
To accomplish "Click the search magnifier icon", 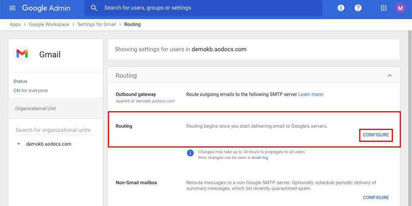I will [94, 8].
